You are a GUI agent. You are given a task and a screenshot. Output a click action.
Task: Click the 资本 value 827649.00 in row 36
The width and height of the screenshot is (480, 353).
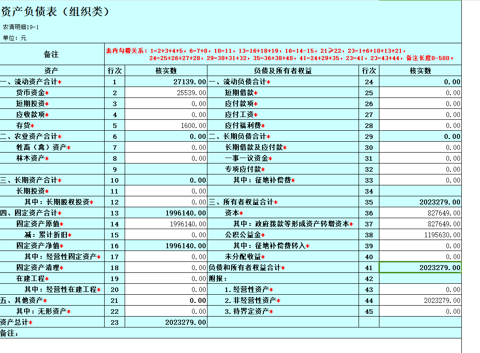[420, 213]
